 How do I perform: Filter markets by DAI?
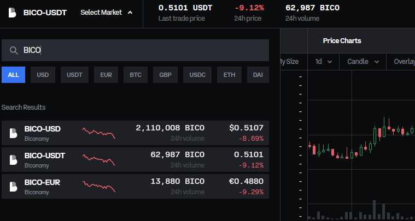(x=258, y=75)
